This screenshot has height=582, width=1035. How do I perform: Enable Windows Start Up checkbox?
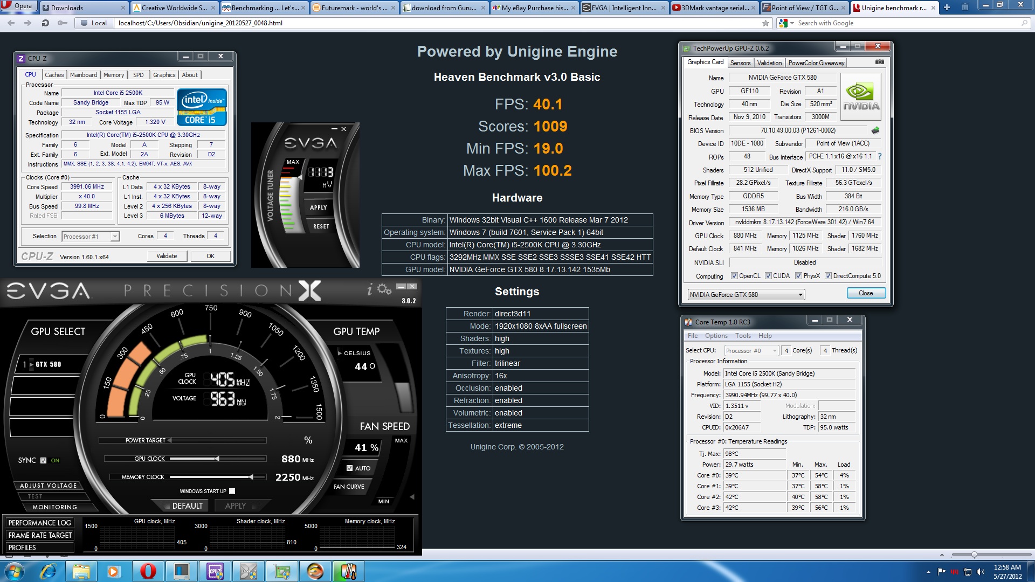coord(232,491)
